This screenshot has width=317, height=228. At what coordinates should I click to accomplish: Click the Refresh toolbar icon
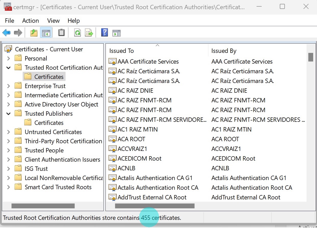(x=77, y=33)
